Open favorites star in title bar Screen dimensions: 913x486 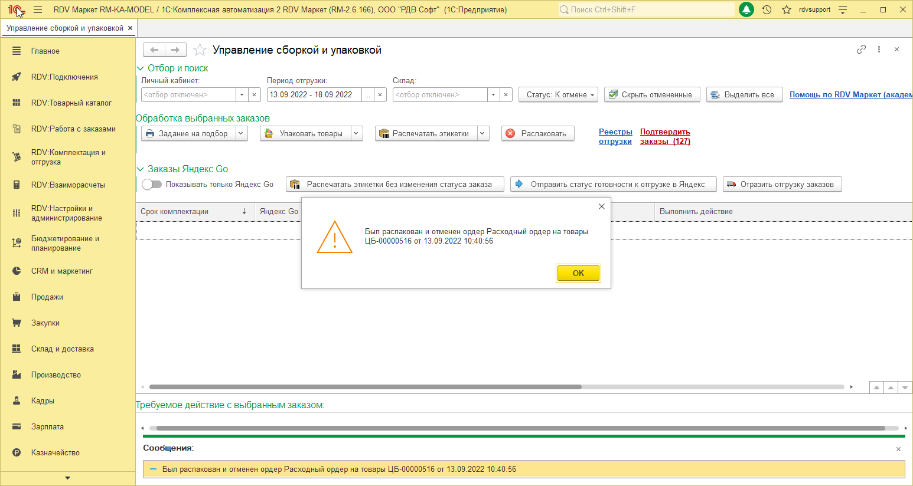(787, 10)
